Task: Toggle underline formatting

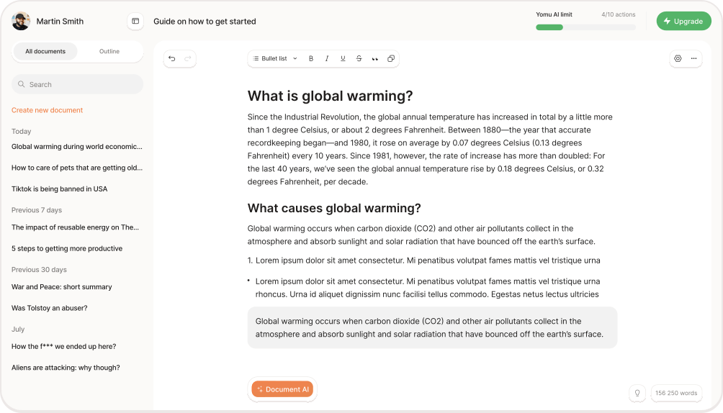Action: [x=343, y=58]
